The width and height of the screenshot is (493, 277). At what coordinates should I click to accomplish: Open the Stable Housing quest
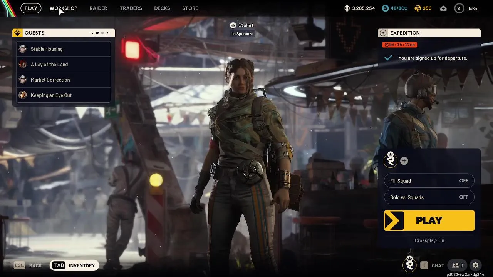tap(64, 49)
